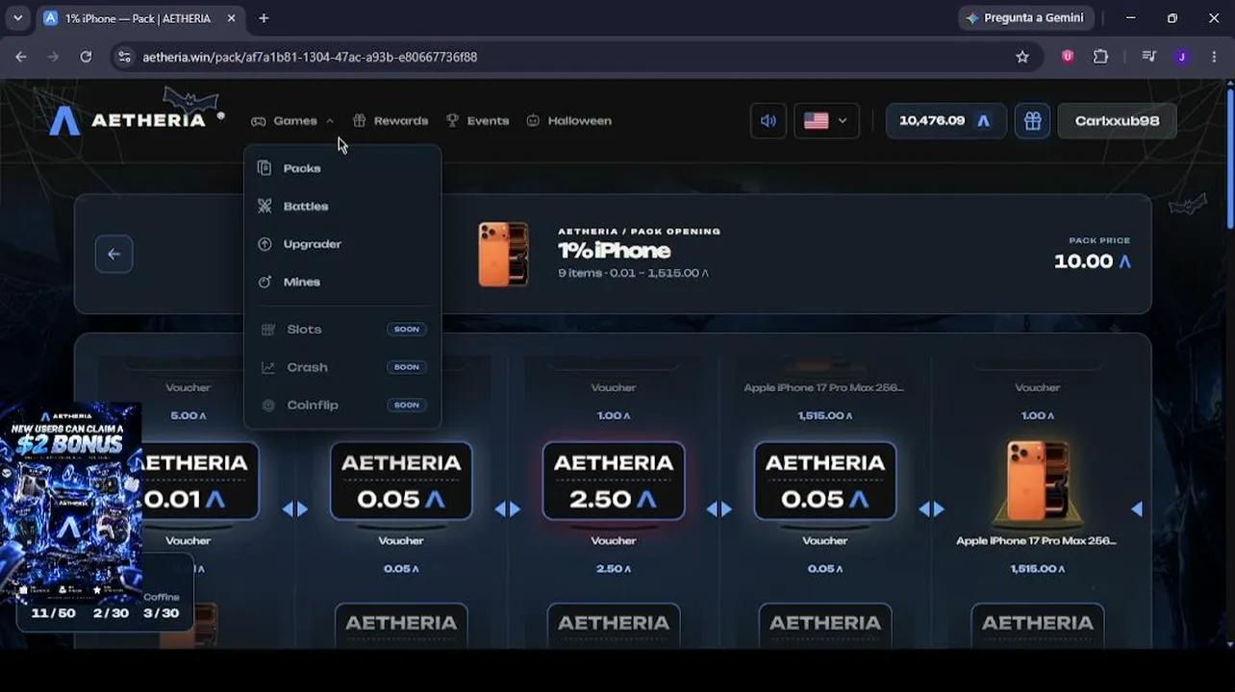This screenshot has width=1235, height=692.
Task: Collapse the Games navigation dropdown
Action: coord(292,121)
